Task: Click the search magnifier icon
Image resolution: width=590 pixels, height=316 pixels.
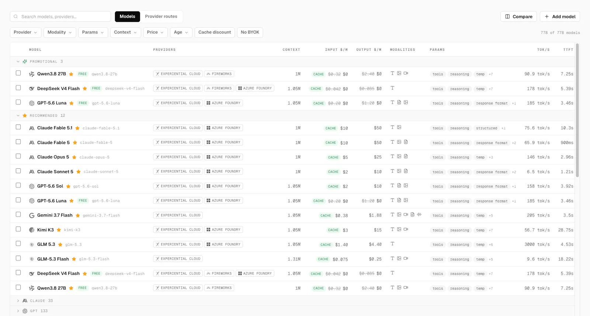Action: 16,17
